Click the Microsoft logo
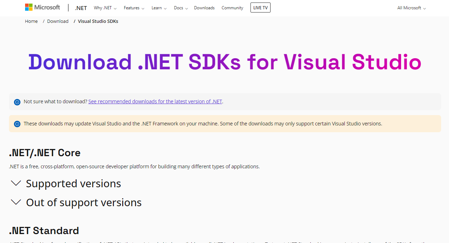 pos(42,8)
